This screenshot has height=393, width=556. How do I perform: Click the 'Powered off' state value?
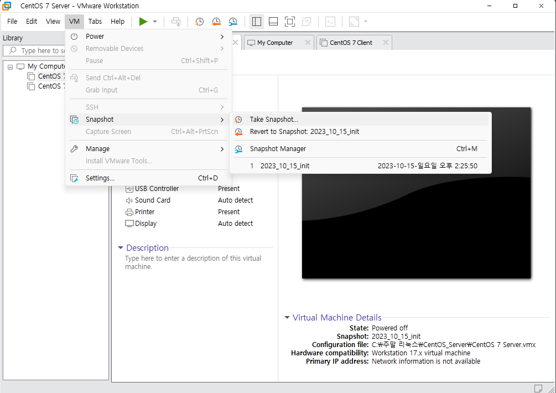click(389, 328)
